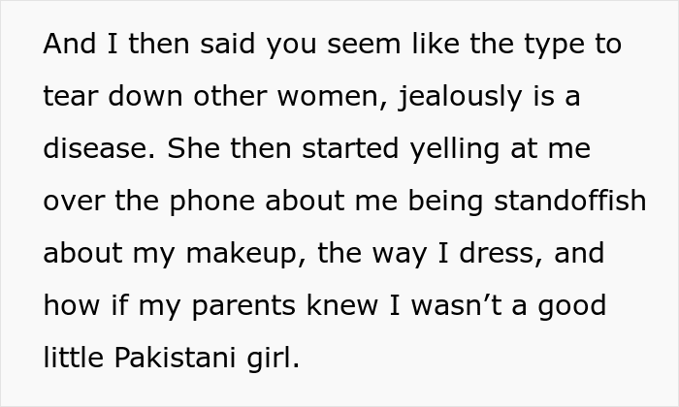Click the word 'tear' at line start
Viewport: 679px width, 407px height.
click(x=70, y=97)
